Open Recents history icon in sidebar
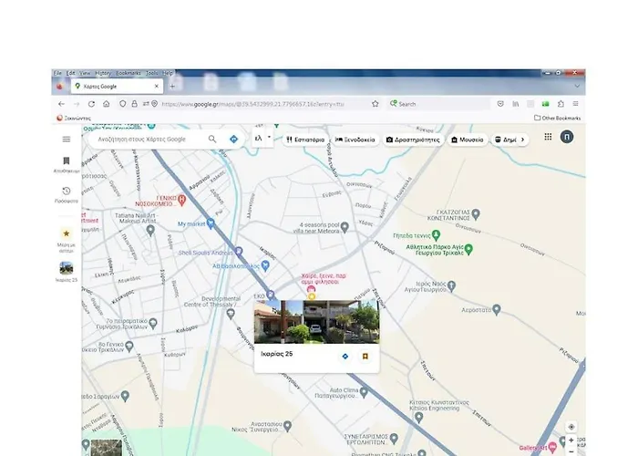The height and width of the screenshot is (456, 638). click(x=66, y=192)
